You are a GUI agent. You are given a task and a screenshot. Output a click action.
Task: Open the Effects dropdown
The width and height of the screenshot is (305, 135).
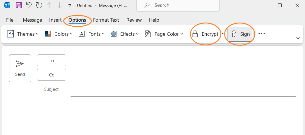point(124,34)
